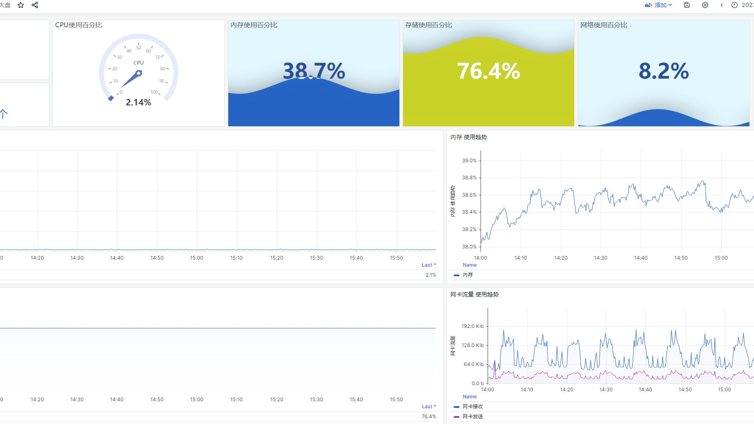Click the CPU gauge needle dial

138,68
